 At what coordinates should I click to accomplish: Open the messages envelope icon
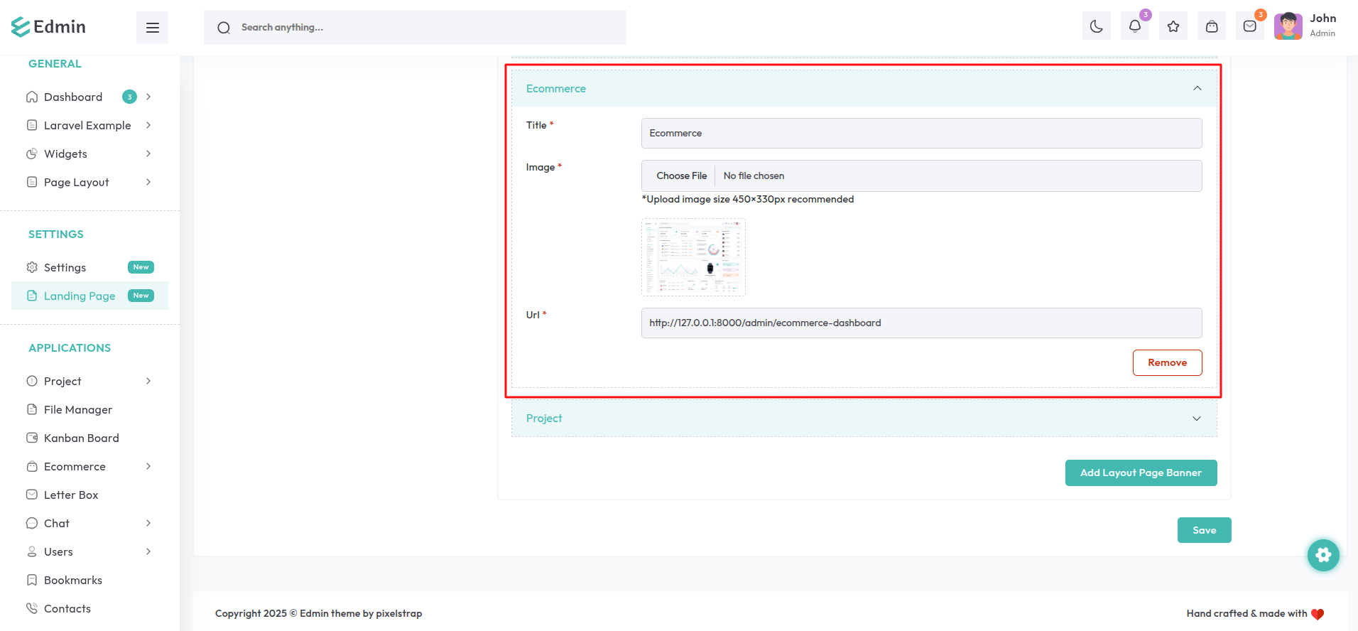tap(1250, 27)
